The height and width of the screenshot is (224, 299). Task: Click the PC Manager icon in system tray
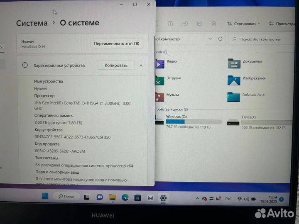pyautogui.click(x=218, y=199)
